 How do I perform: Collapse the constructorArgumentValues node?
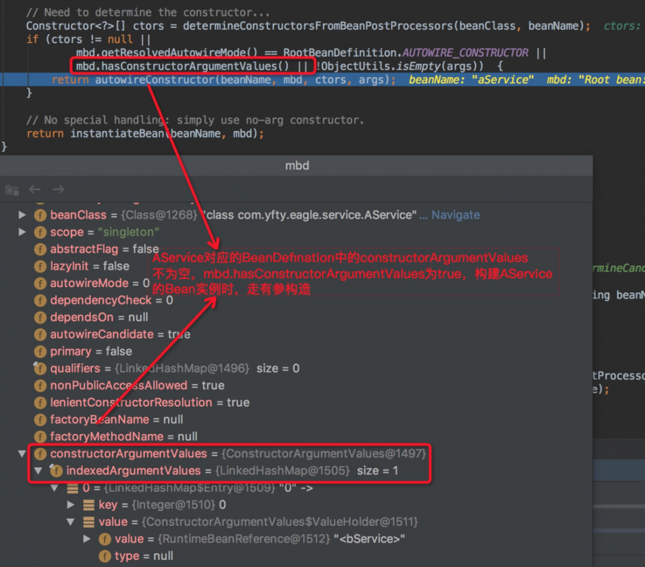[22, 454]
